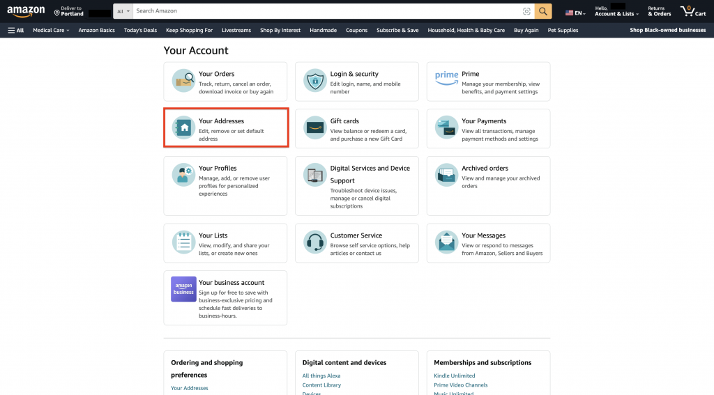The image size is (714, 395).
Task: Go to Returns & Orders
Action: coord(659,11)
